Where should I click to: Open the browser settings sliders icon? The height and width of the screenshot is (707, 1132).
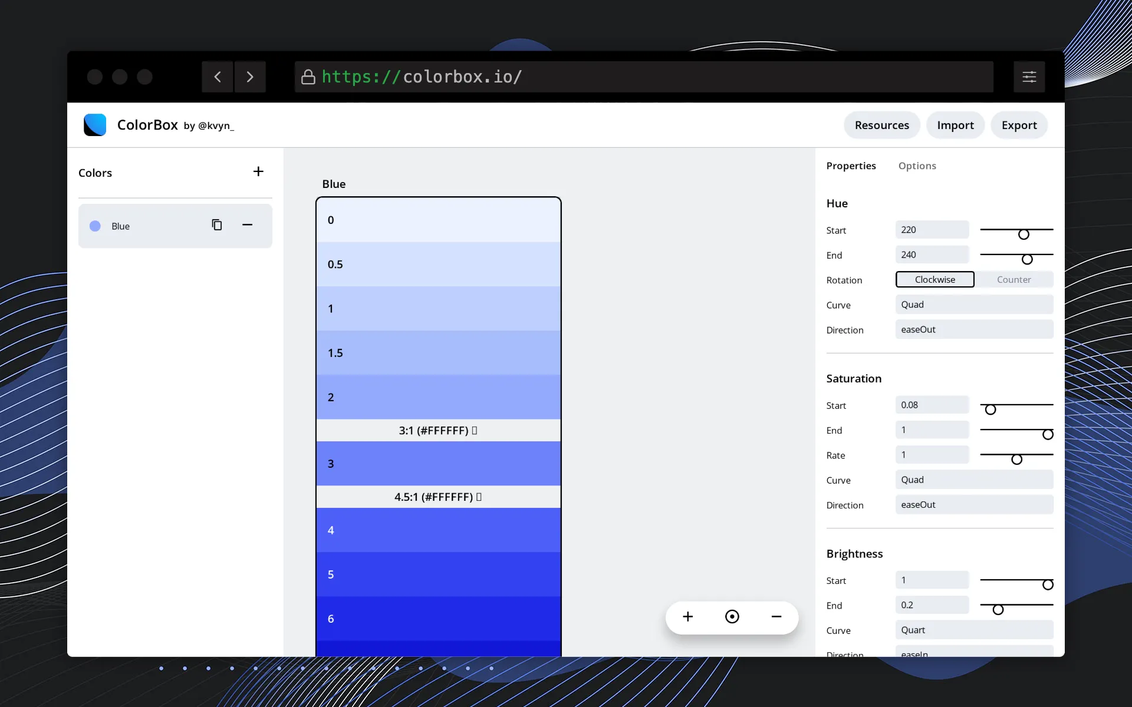[x=1029, y=77]
